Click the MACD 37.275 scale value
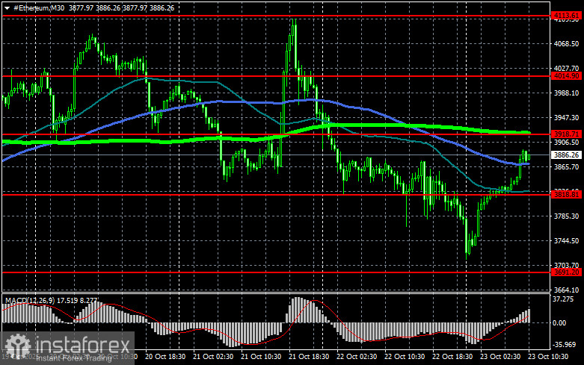Image resolution: width=584 pixels, height=365 pixels. 563,299
